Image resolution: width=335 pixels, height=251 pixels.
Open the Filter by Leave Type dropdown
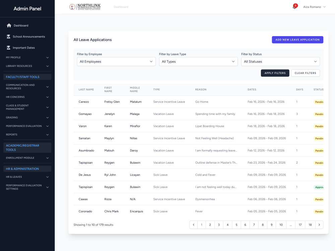tap(198, 62)
